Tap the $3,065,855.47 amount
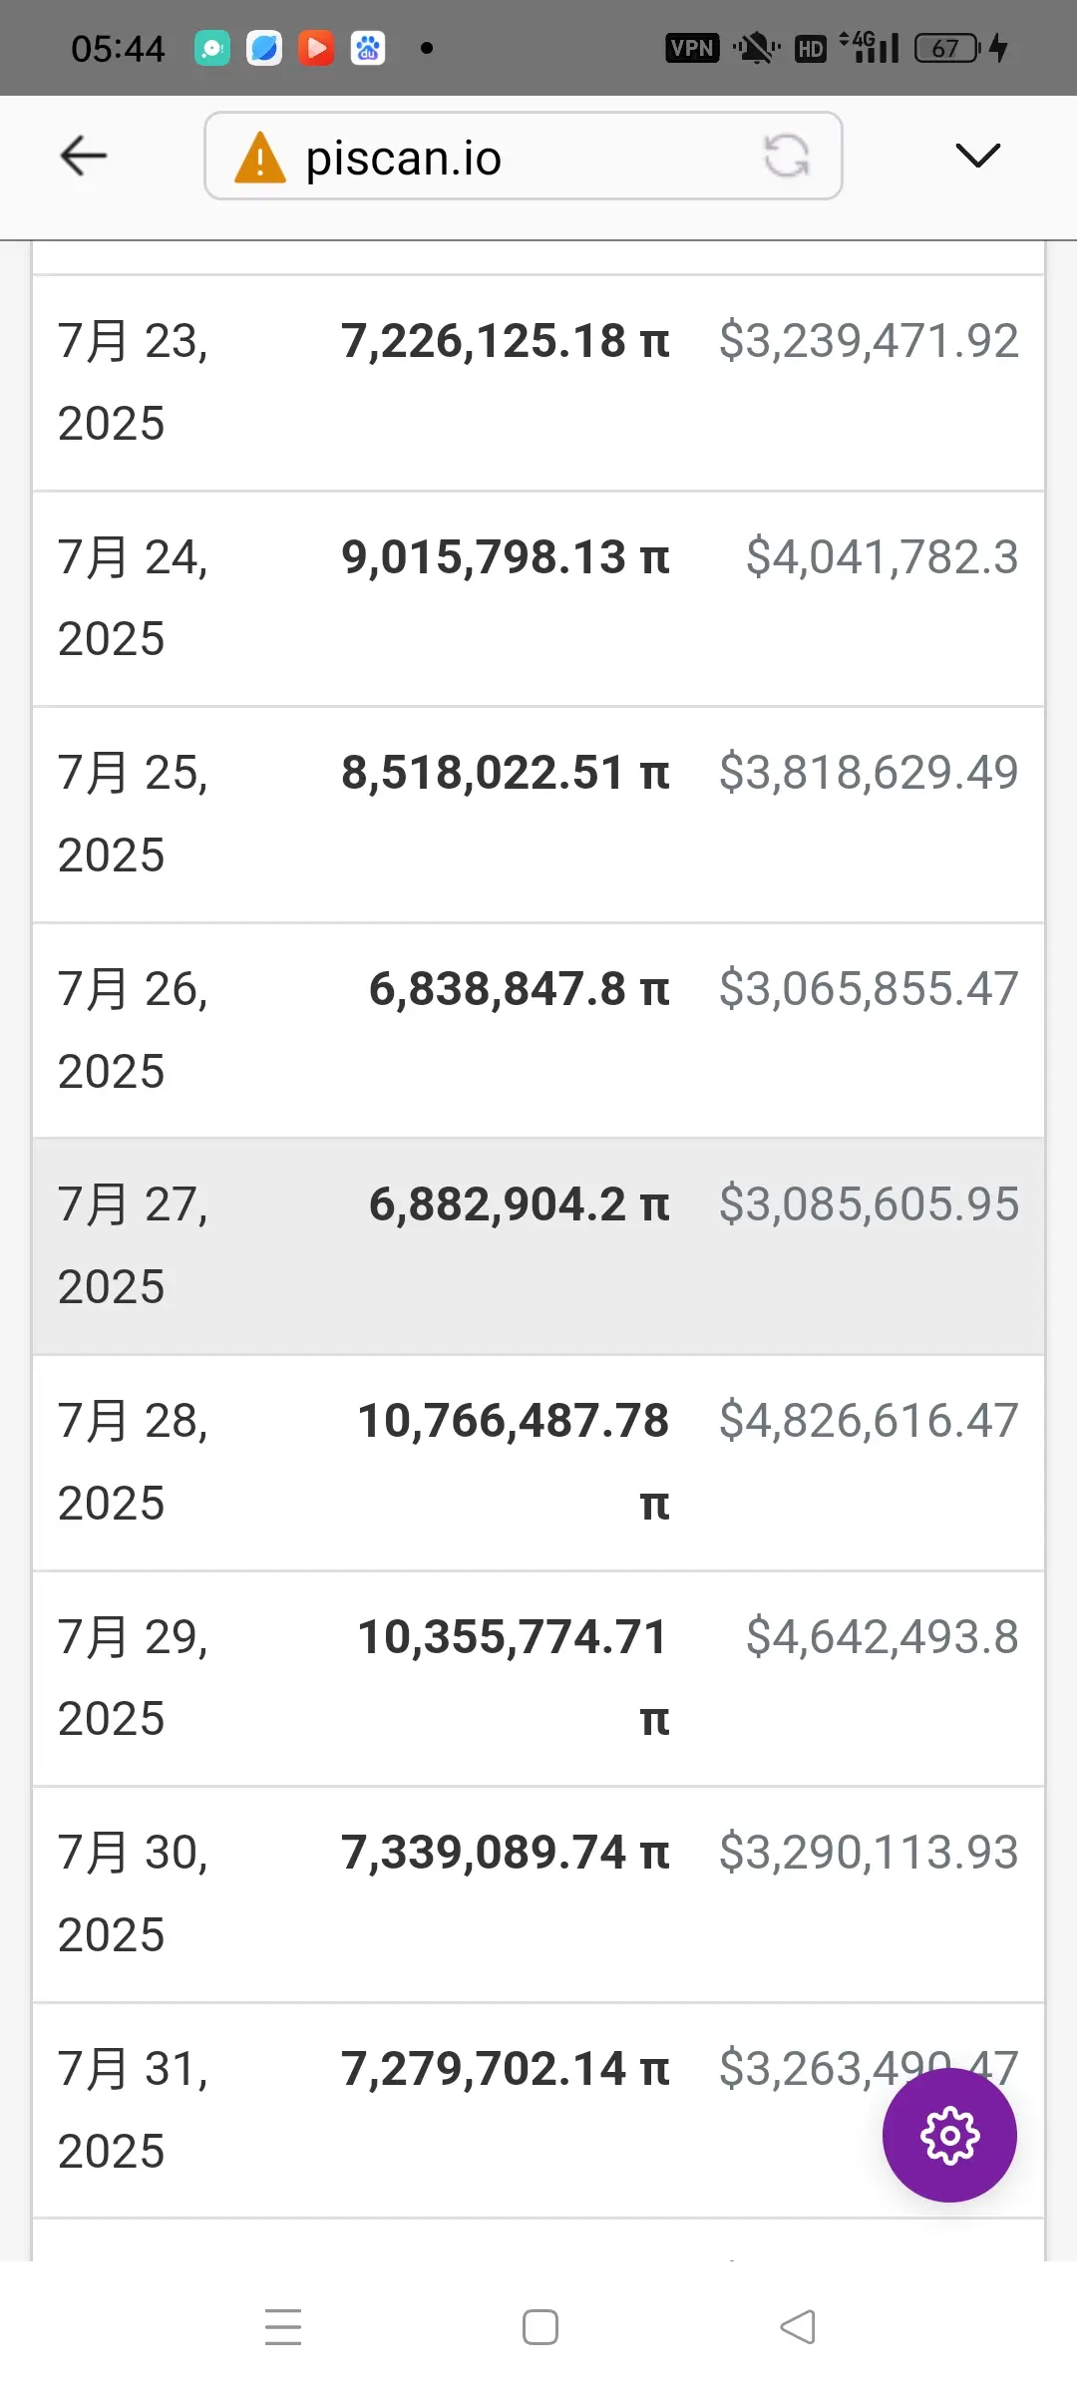 tap(869, 989)
